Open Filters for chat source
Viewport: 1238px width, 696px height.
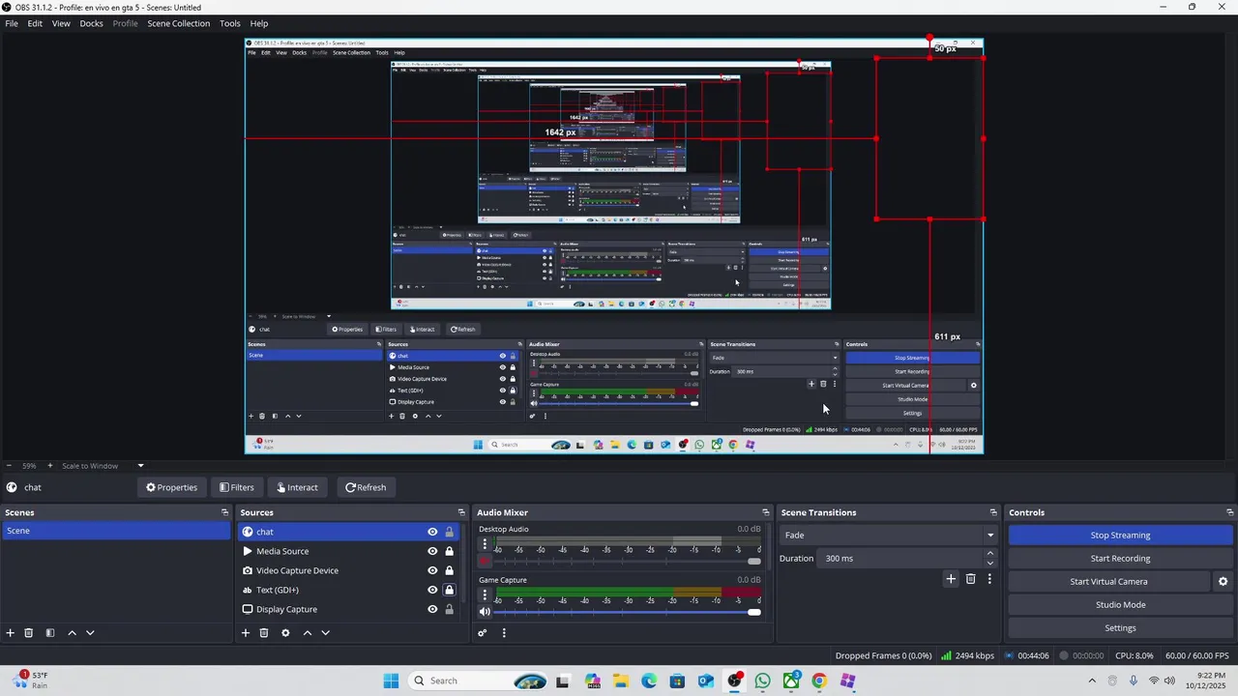coord(236,487)
